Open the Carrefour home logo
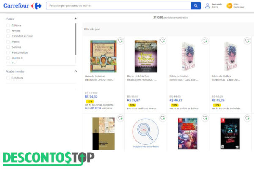 coord(22,6)
